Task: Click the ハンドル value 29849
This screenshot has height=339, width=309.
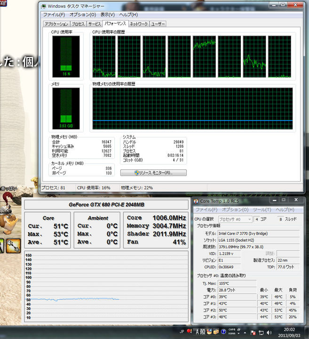Action: click(179, 142)
